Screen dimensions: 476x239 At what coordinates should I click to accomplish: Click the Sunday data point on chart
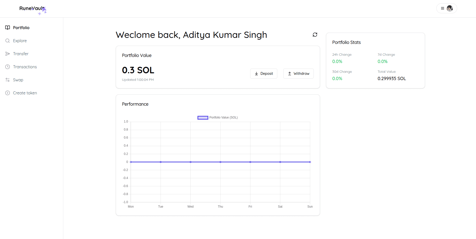pyautogui.click(x=310, y=162)
